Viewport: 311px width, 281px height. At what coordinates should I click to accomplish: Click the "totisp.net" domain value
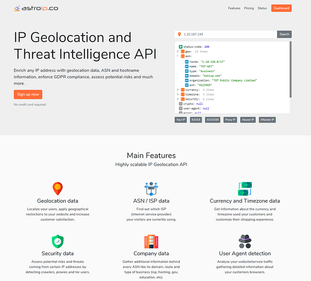(x=212, y=76)
